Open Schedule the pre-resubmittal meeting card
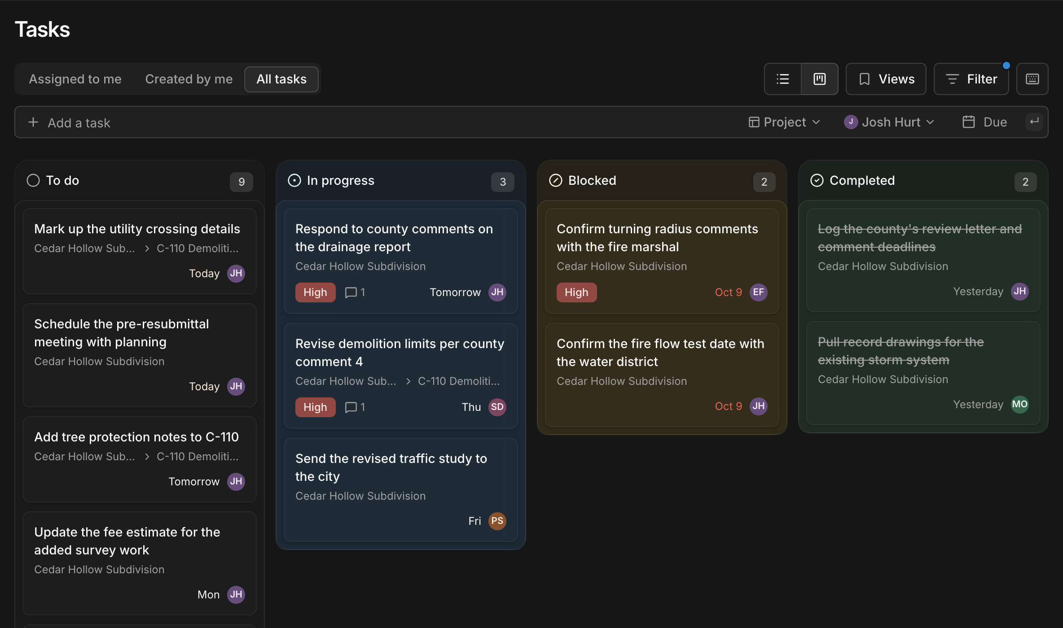 pos(139,355)
